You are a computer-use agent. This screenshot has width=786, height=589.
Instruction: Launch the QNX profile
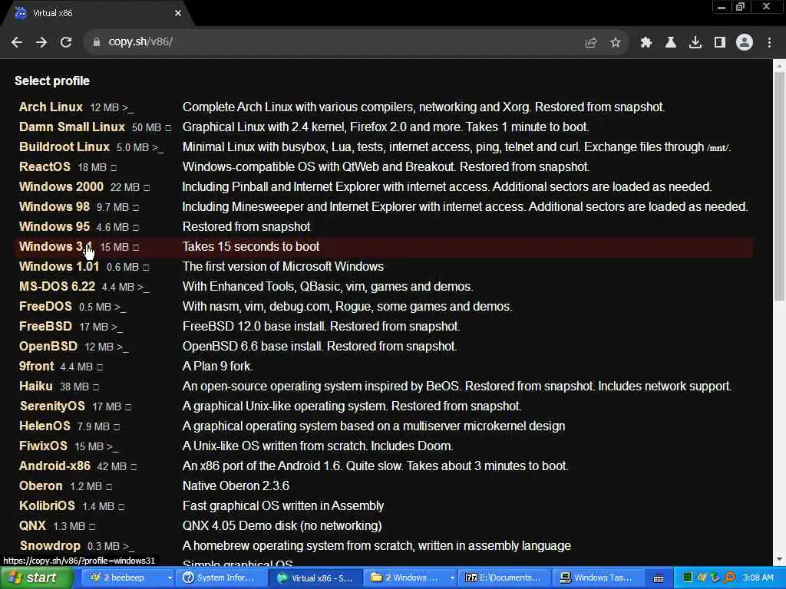tap(32, 526)
